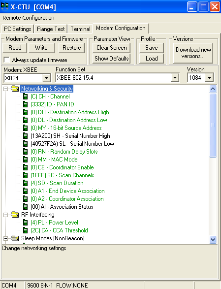The image size is (221, 289).
Task: Click Download new versions button
Action: pyautogui.click(x=193, y=53)
